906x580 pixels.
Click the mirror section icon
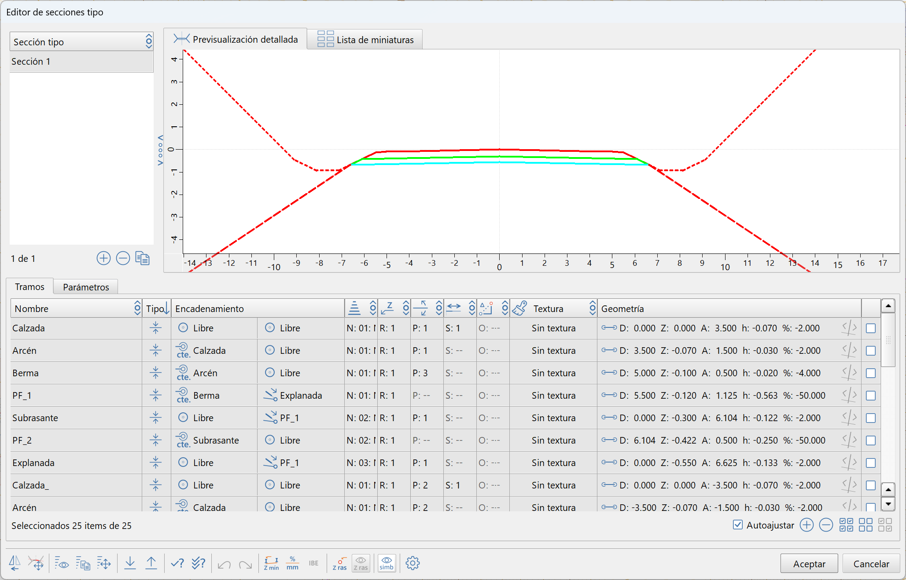tap(15, 563)
